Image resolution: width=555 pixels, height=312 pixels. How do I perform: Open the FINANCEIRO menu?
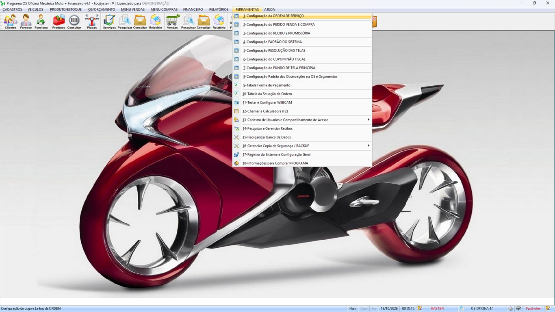tap(193, 9)
